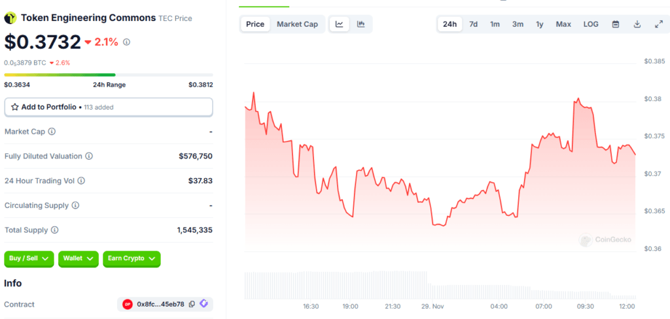Open the Buy / Sell dropdown

(29, 258)
